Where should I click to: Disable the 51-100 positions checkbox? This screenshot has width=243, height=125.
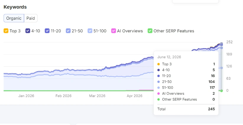[90, 31]
